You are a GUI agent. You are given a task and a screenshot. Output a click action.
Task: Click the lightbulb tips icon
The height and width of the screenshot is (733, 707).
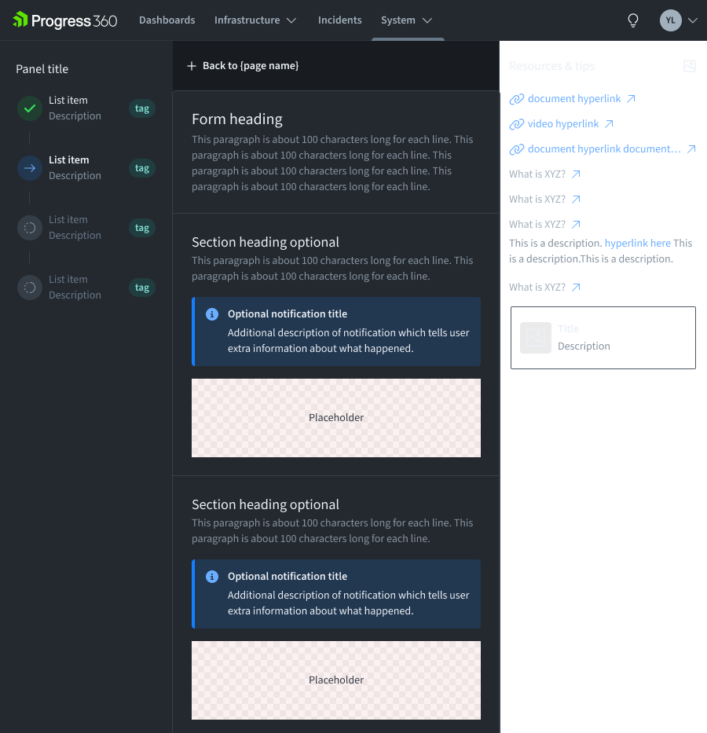(x=633, y=20)
